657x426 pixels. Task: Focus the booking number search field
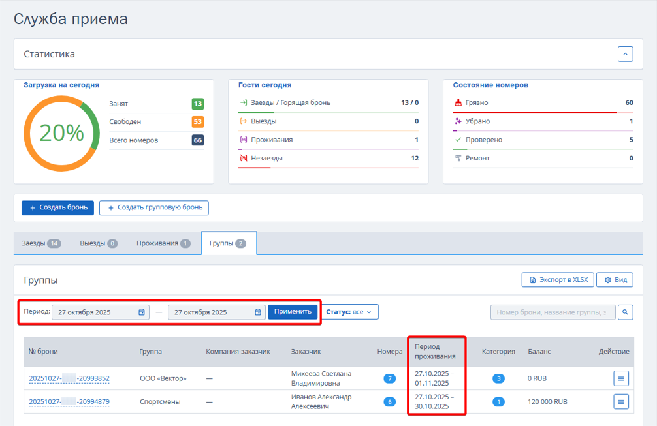coord(552,312)
